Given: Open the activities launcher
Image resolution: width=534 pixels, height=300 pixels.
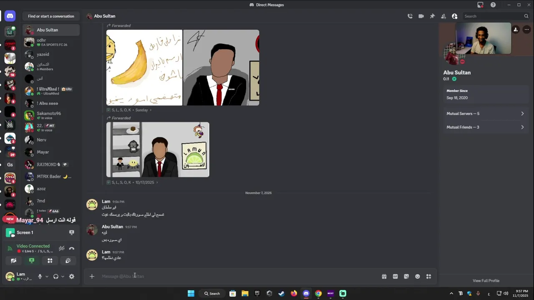Looking at the screenshot, I should click(50, 260).
